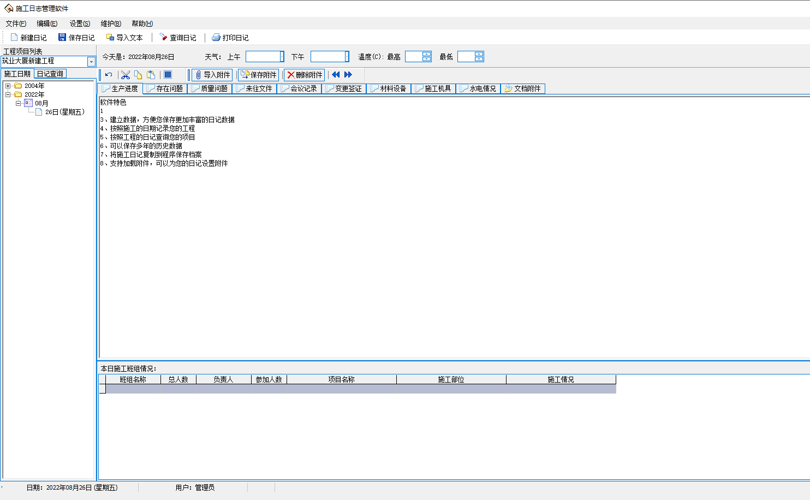The width and height of the screenshot is (810, 500).
Task: Decrease the 最高 temperature spinner
Action: coord(427,59)
